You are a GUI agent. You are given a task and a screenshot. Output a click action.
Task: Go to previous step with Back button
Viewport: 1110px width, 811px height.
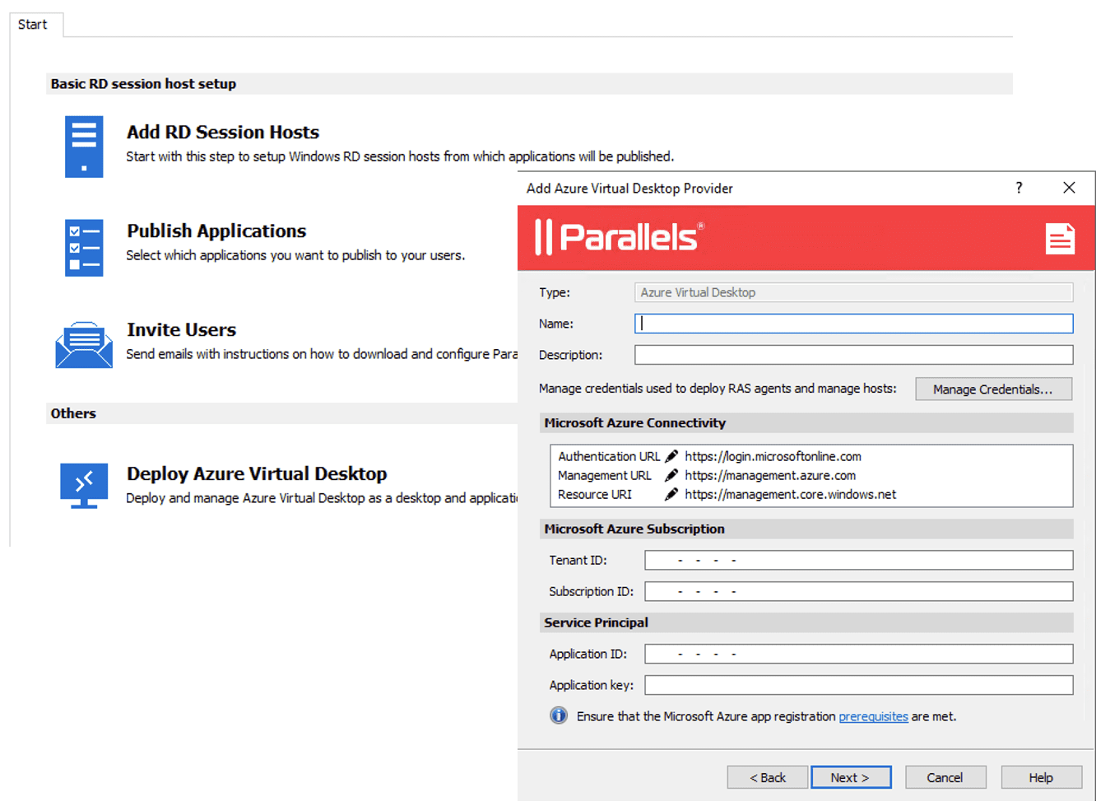coord(768,777)
